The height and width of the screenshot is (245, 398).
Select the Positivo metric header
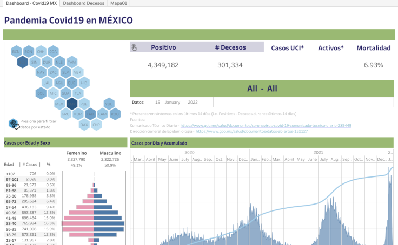click(x=163, y=47)
